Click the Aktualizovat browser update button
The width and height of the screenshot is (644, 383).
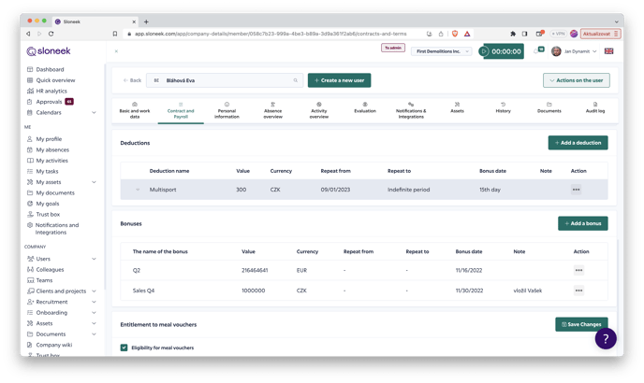click(600, 34)
